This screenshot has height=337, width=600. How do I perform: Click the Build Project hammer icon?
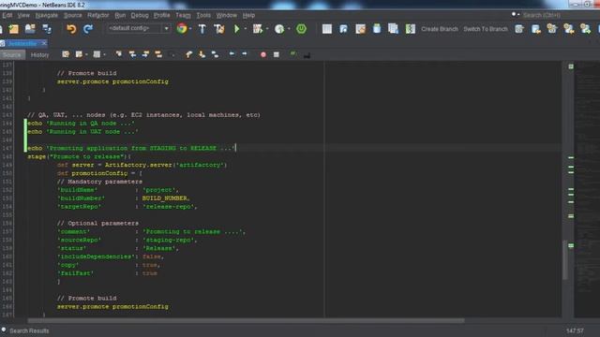[202, 29]
